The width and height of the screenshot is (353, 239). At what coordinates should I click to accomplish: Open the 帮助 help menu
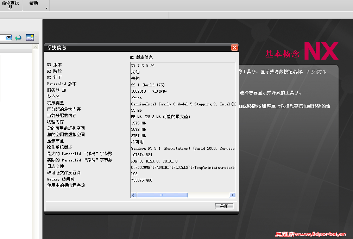pos(33,3)
